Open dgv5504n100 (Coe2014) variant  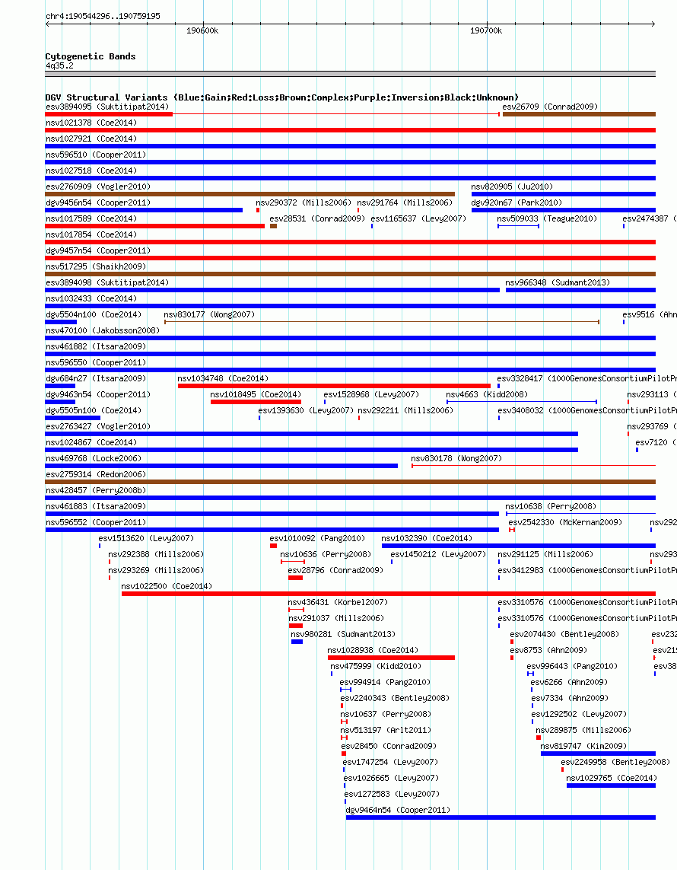[61, 323]
